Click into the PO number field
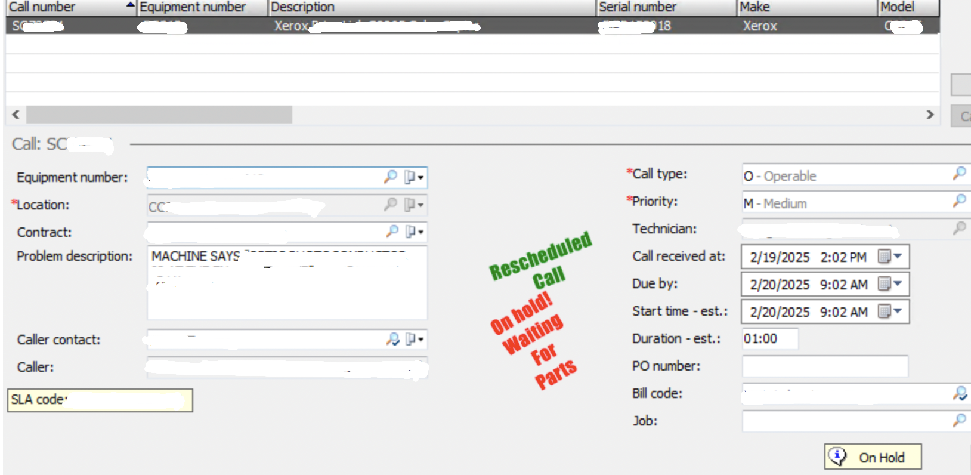This screenshot has height=475, width=971. [824, 366]
